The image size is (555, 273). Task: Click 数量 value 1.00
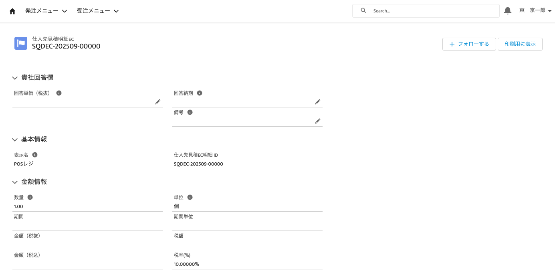18,206
